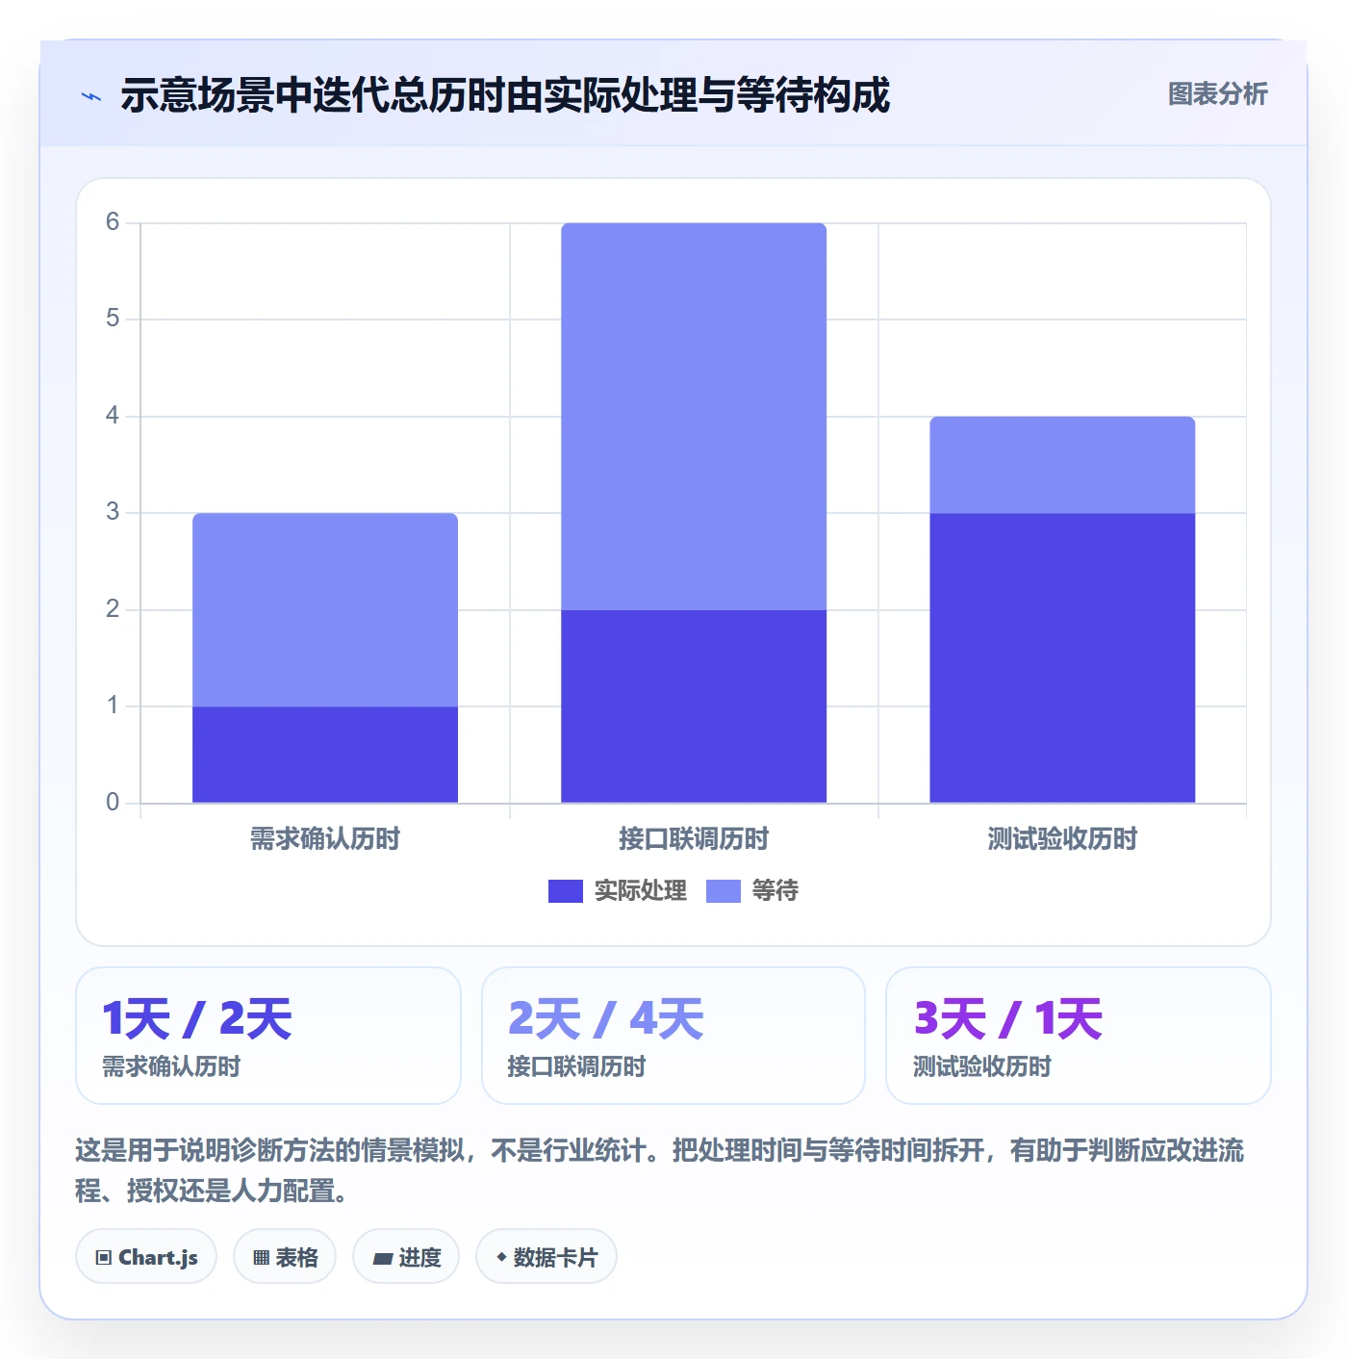The image size is (1347, 1359).
Task: Click the y-axis value 6
Action: click(113, 222)
